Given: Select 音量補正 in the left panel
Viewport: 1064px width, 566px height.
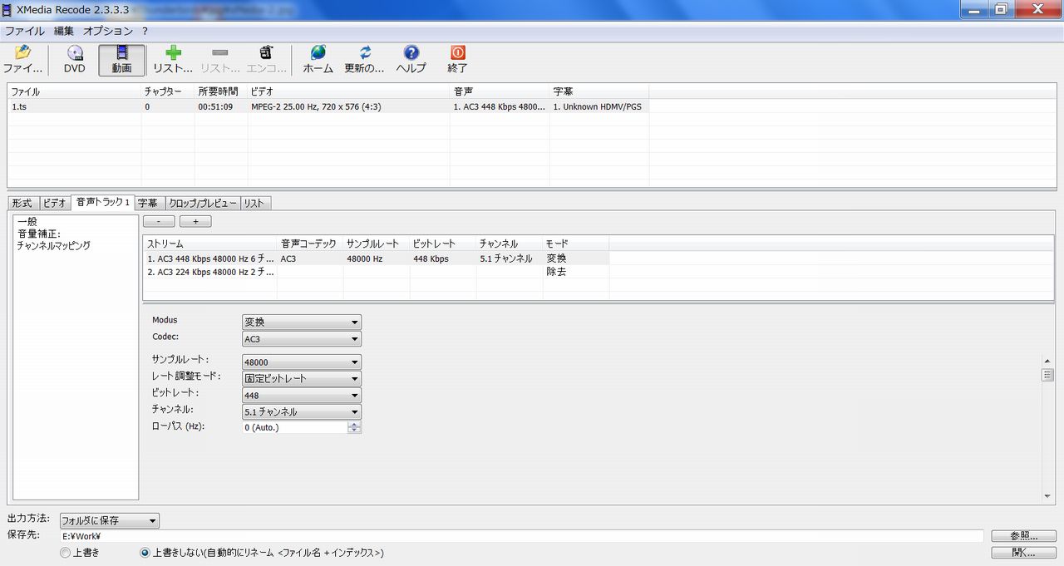Looking at the screenshot, I should coord(38,234).
